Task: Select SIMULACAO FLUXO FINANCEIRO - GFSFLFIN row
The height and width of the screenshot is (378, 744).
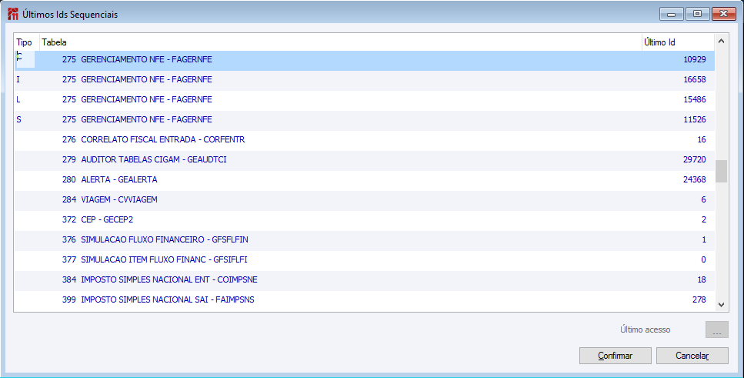Action: click(365, 240)
